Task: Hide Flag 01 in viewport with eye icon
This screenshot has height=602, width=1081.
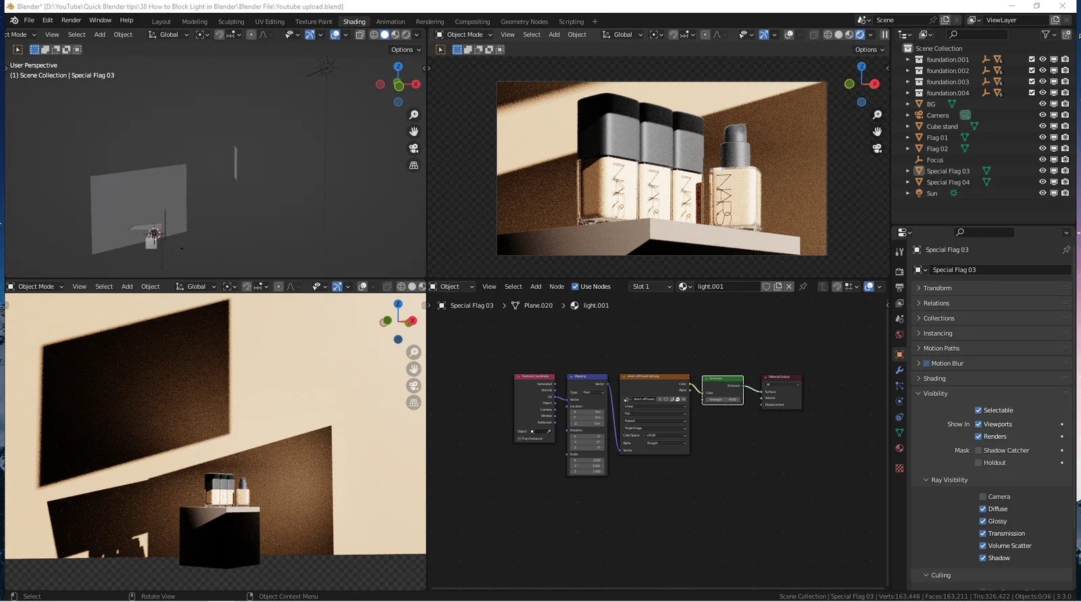Action: [1042, 138]
